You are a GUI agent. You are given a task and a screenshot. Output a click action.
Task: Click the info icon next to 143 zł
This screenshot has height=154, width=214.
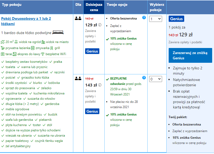100,85
